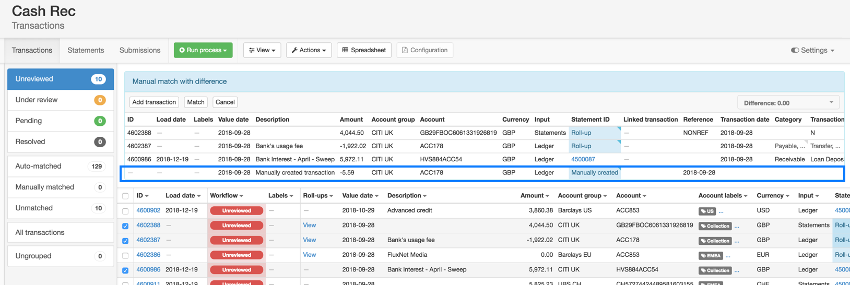Sort by the Currency column
Image resolution: width=850 pixels, height=285 pixels.
773,195
